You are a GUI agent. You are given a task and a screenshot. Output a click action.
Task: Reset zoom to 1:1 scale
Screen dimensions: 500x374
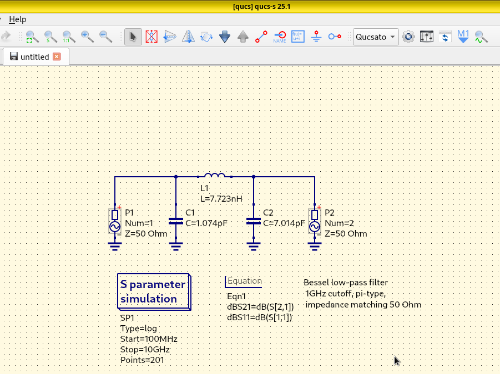point(69,37)
